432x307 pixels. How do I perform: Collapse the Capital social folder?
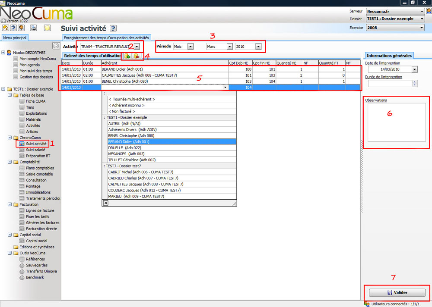(10, 235)
